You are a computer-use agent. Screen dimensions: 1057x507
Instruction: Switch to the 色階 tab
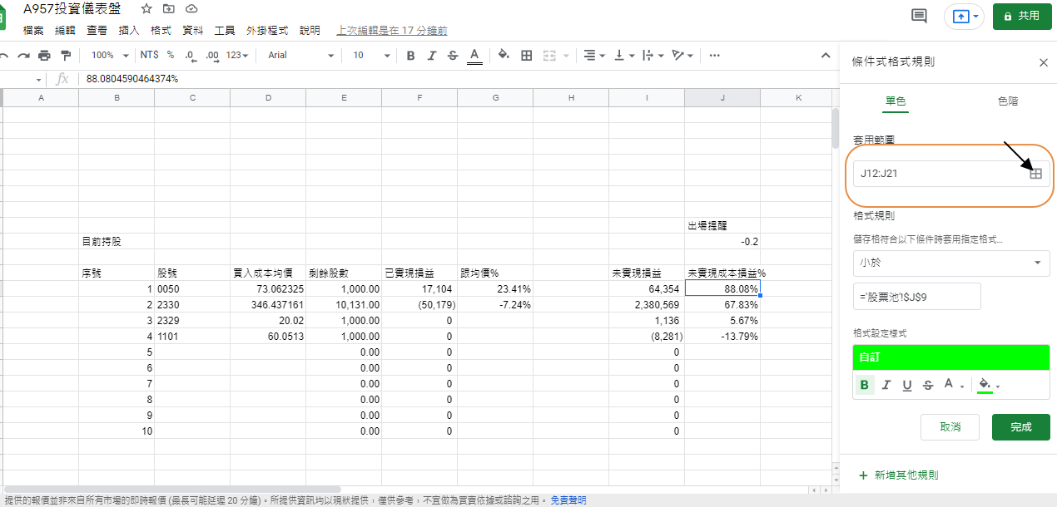[1007, 101]
